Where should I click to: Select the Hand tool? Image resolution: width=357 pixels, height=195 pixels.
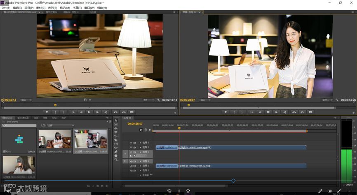116,155
